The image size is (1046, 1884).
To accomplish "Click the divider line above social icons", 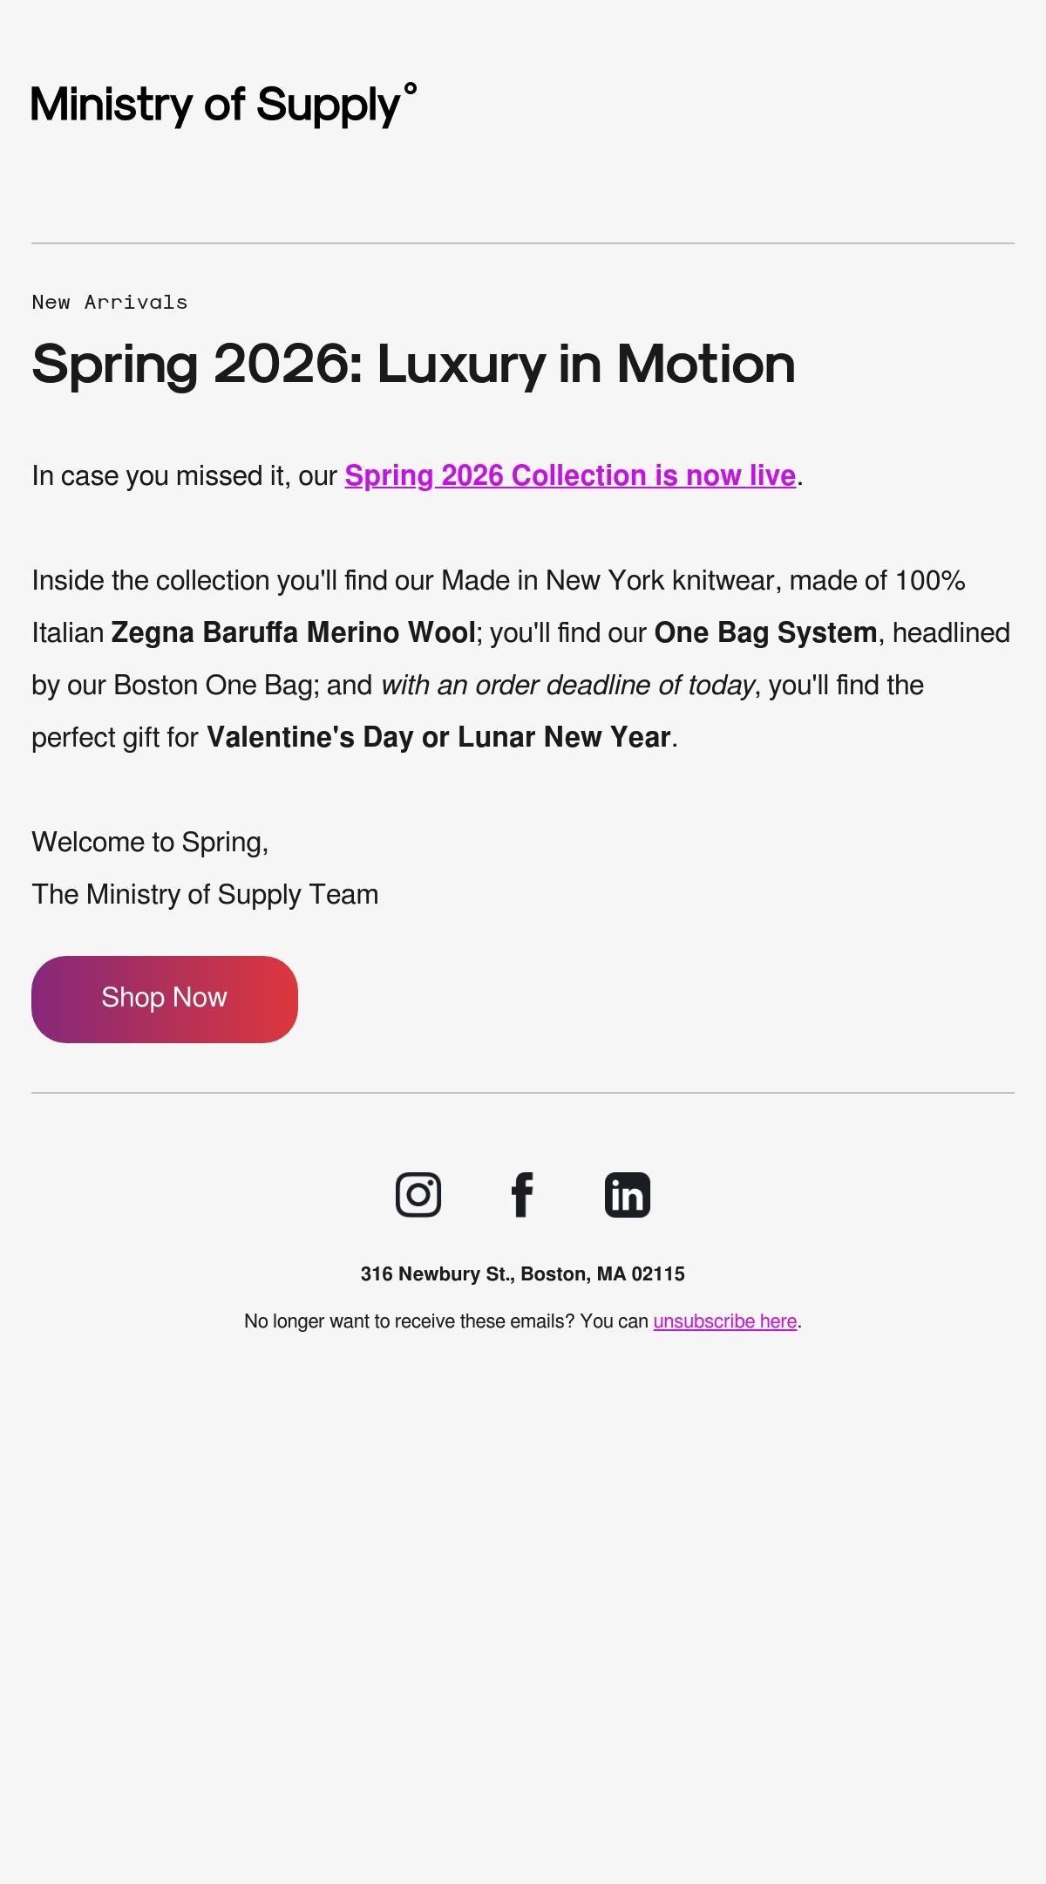I will point(523,1093).
